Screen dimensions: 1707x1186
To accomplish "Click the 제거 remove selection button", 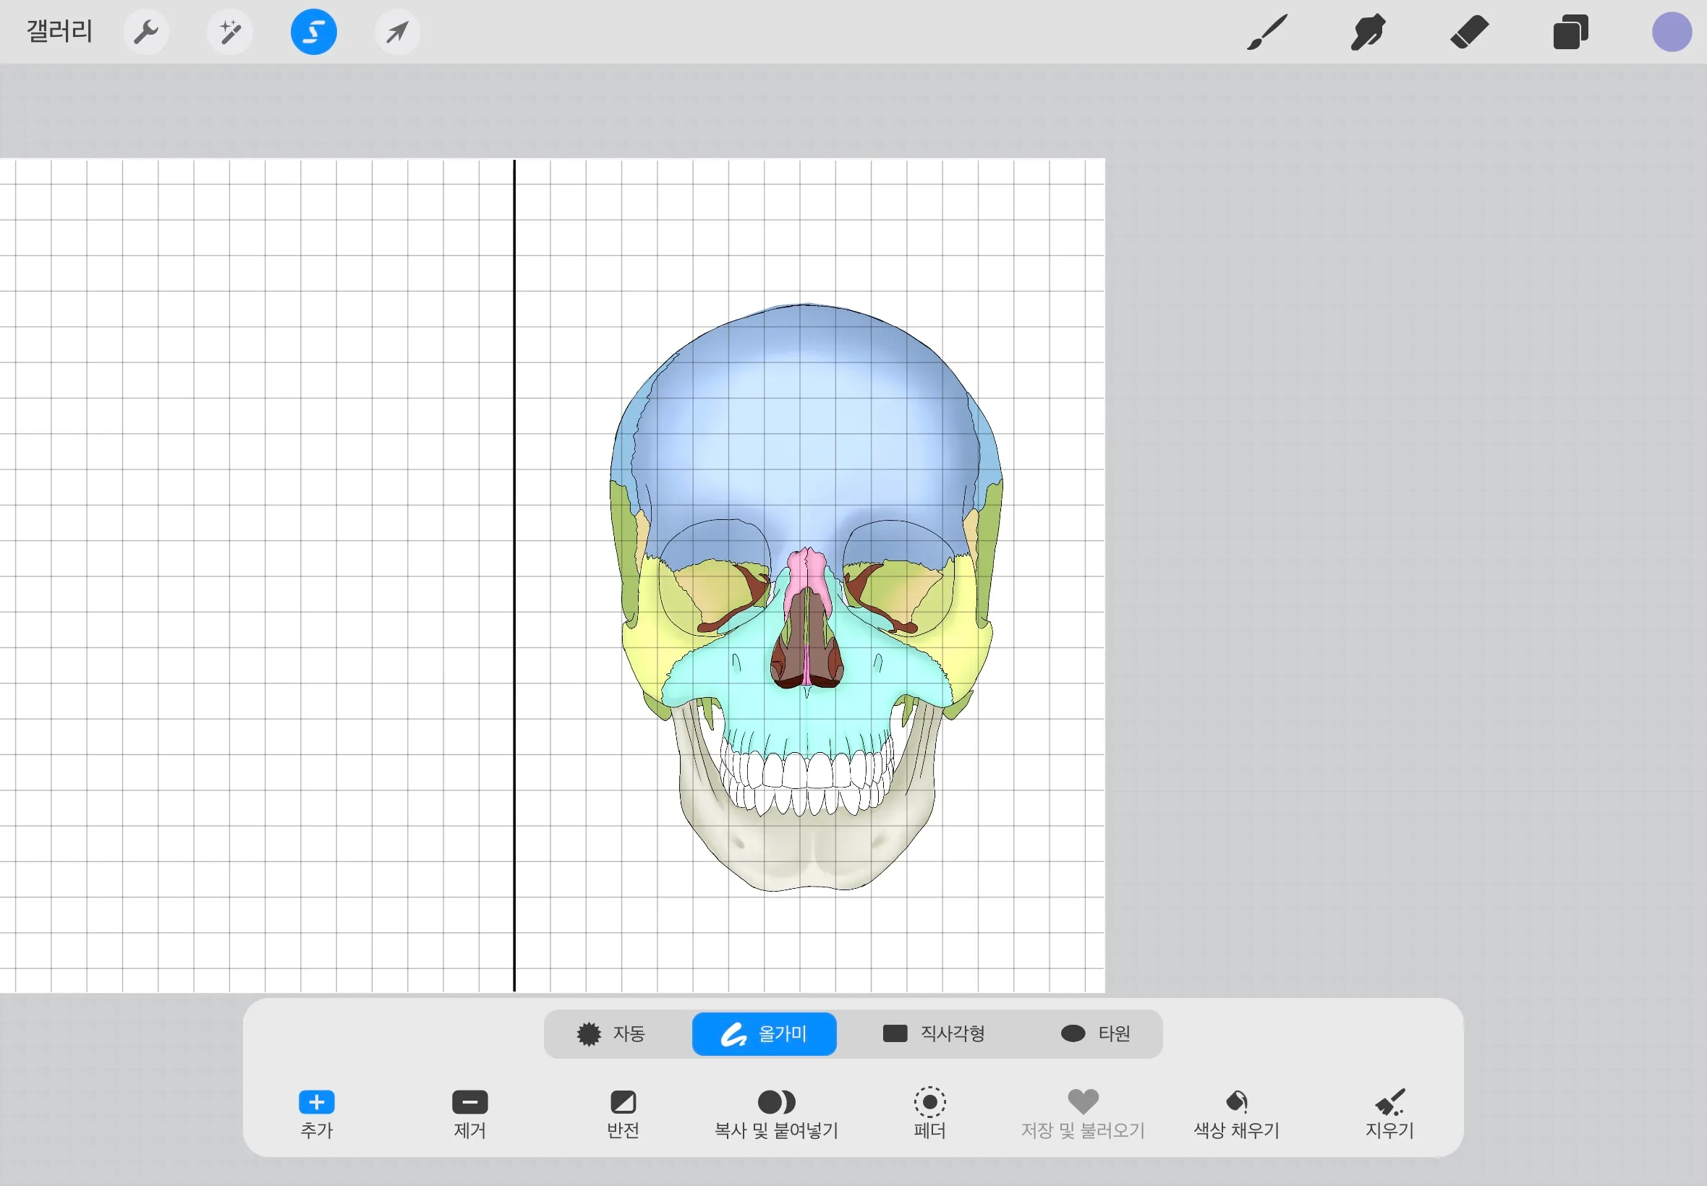I will (x=469, y=1114).
